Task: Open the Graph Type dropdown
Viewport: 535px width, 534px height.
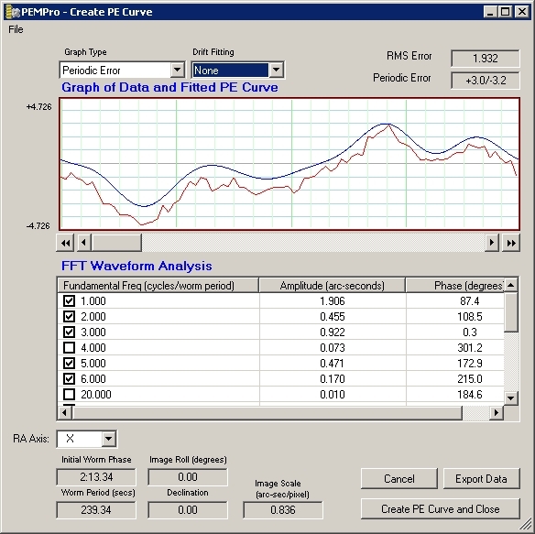Action: [x=178, y=71]
